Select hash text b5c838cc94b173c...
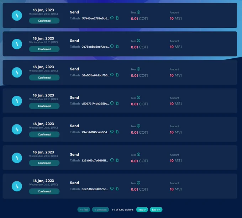 point(95,189)
